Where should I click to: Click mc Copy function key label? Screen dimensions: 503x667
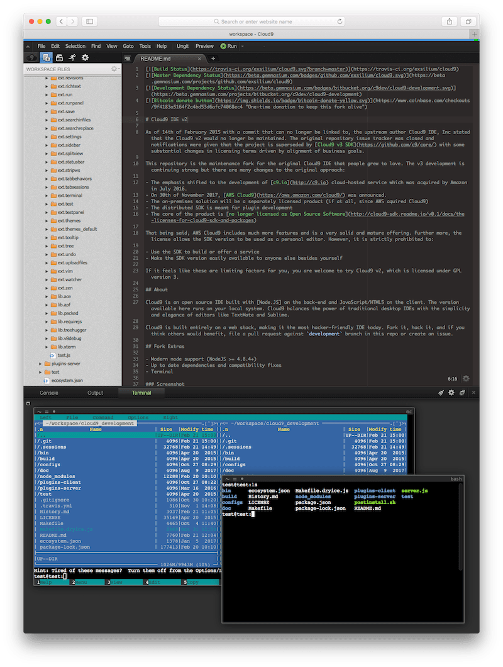192,582
